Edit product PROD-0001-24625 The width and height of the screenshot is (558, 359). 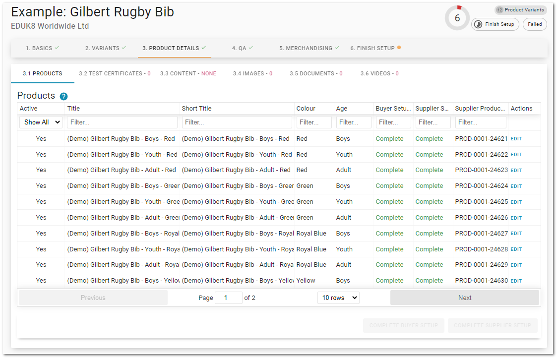click(516, 202)
